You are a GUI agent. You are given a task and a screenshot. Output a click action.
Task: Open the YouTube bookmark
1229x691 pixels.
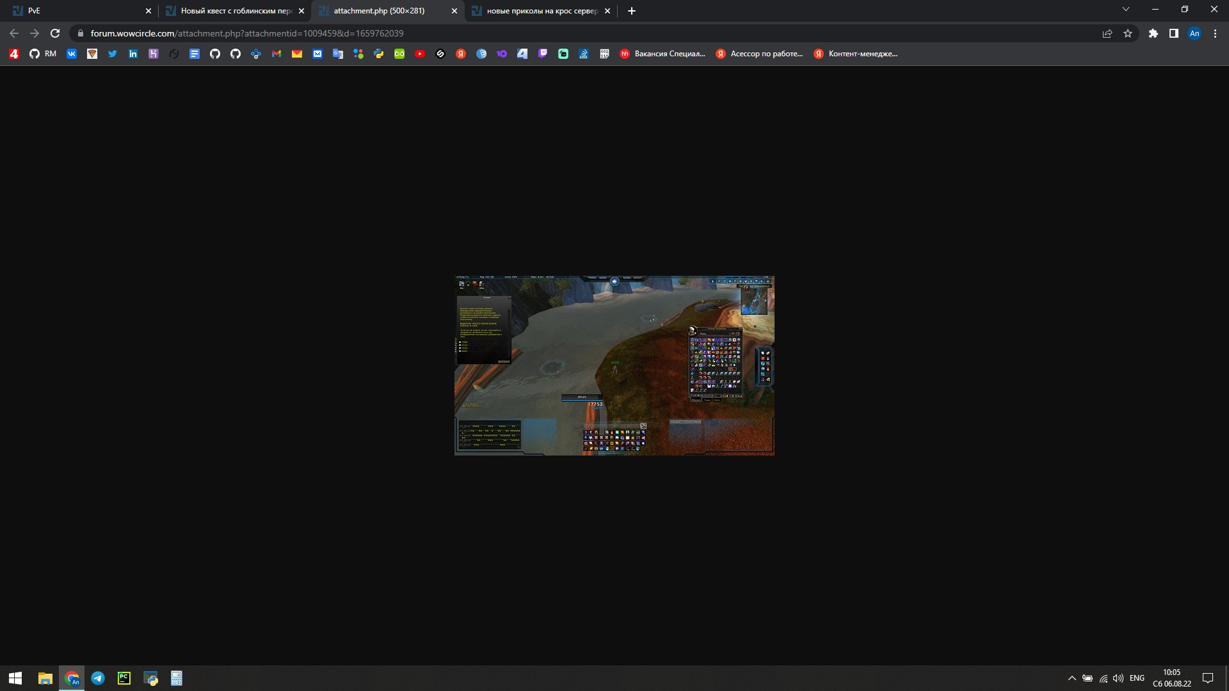coord(420,54)
